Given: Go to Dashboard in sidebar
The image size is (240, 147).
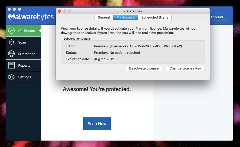Looking at the screenshot, I should 27,31.
